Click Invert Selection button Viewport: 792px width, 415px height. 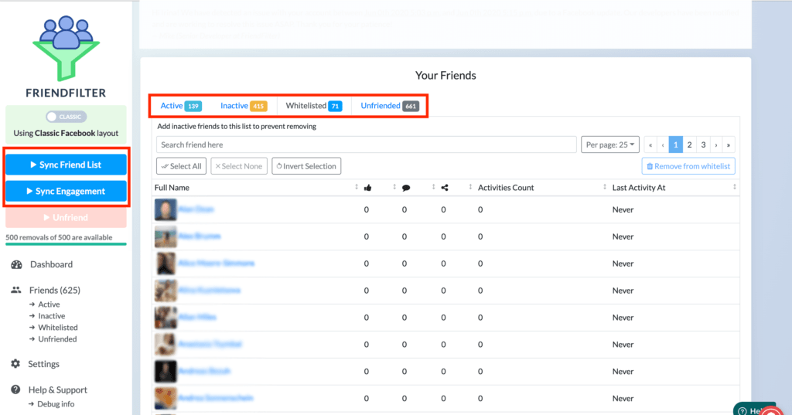[306, 166]
